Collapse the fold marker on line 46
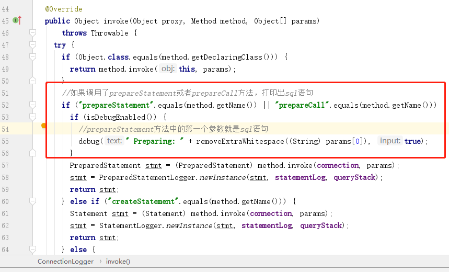The image size is (449, 272). click(x=32, y=32)
